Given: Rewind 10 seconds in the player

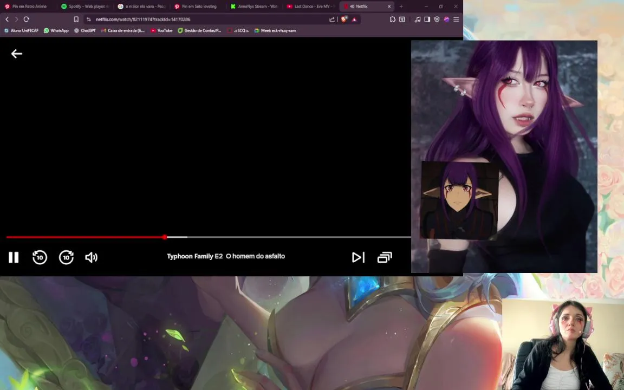Looking at the screenshot, I should [40, 257].
